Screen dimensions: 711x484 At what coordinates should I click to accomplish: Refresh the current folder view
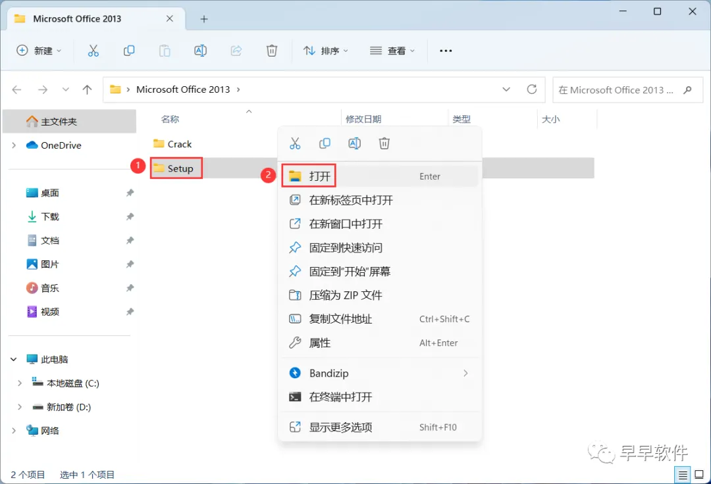coord(532,89)
